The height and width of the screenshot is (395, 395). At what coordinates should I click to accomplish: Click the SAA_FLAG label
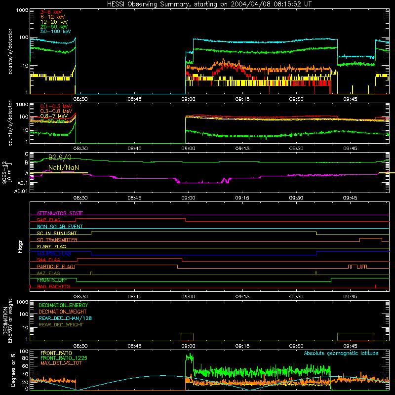tap(48, 260)
